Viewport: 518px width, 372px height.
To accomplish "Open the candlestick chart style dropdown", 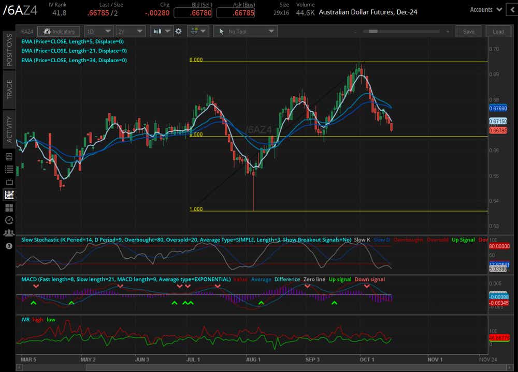I will [161, 32].
